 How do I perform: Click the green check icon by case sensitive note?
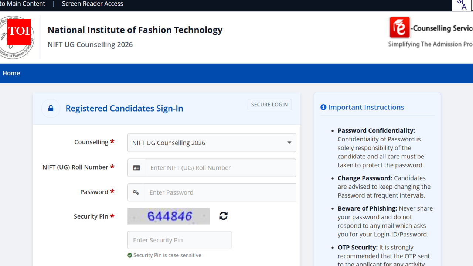click(130, 255)
